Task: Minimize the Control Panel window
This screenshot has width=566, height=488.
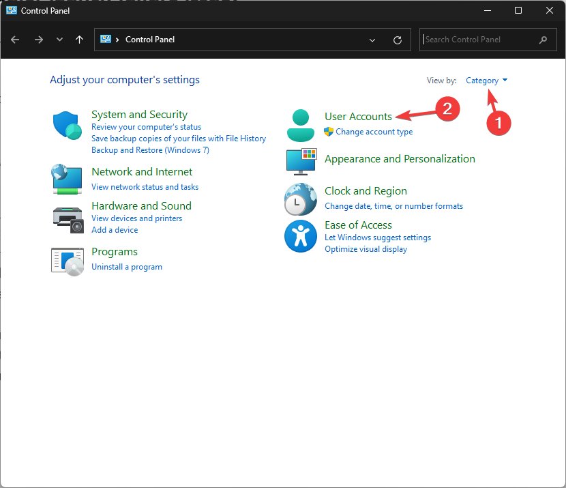Action: click(x=488, y=10)
